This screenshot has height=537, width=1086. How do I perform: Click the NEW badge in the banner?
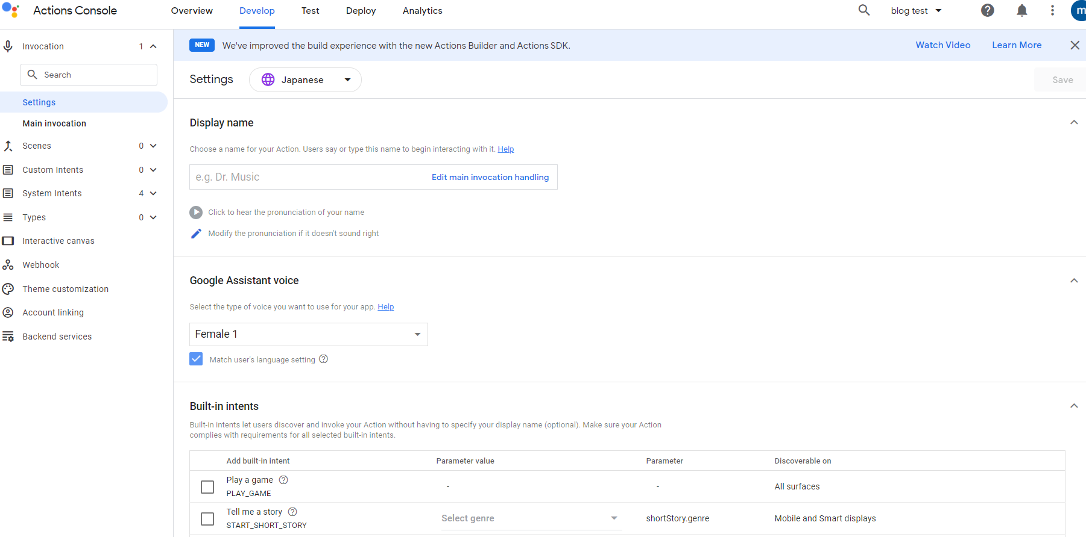tap(202, 45)
